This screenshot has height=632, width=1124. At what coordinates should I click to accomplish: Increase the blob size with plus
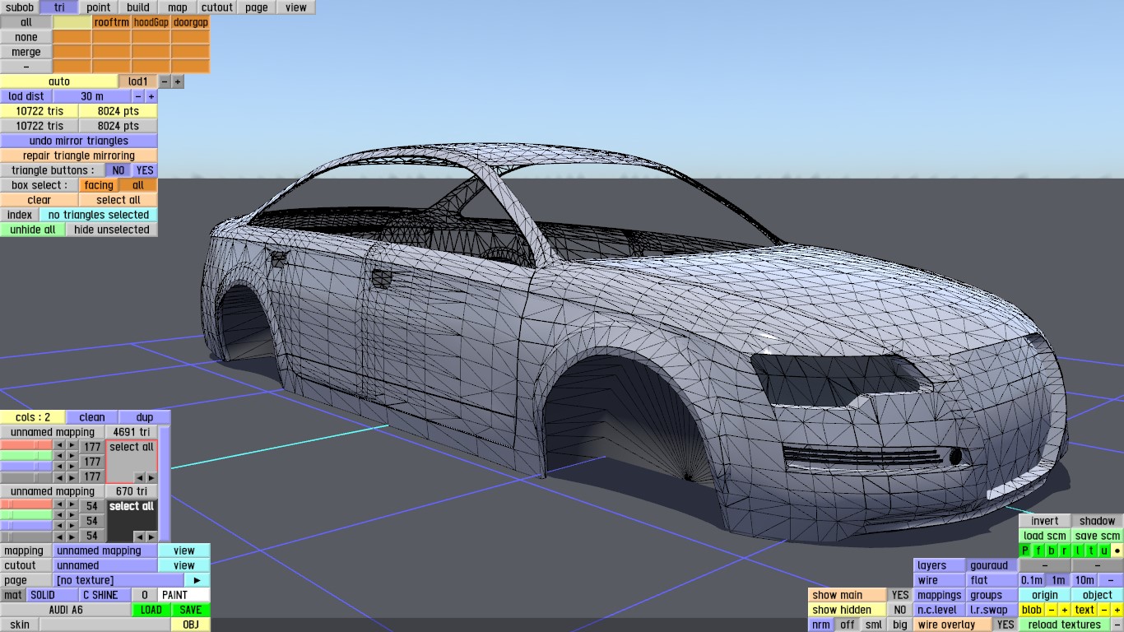(x=1065, y=610)
